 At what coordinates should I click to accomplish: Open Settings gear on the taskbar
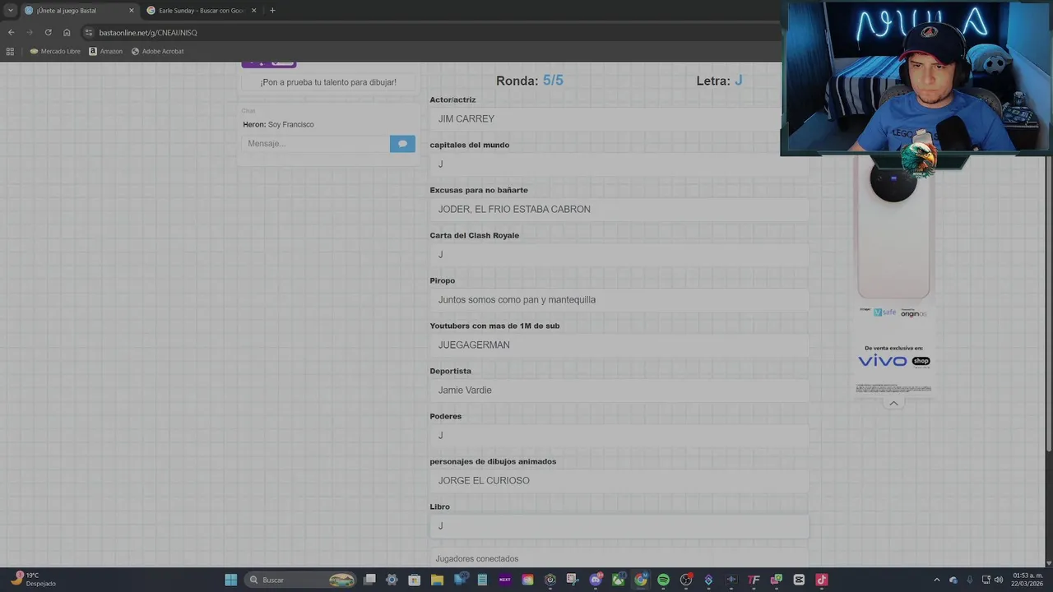coord(392,580)
